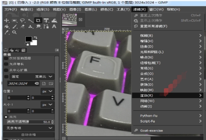Screen dimensions: 206x140
Task: Select the Fuzzy Select wand tool
Action: click(30, 21)
